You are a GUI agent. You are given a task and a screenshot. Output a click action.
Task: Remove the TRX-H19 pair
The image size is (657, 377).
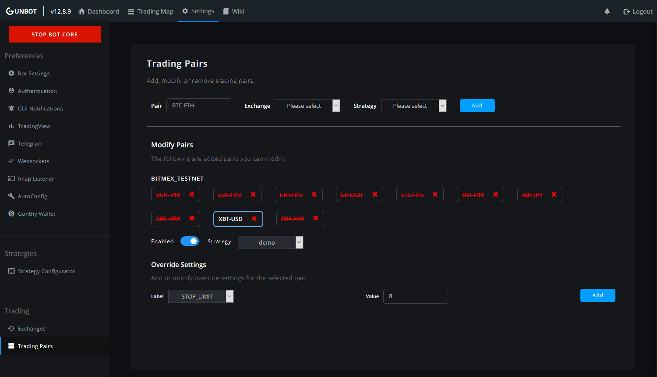click(496, 195)
